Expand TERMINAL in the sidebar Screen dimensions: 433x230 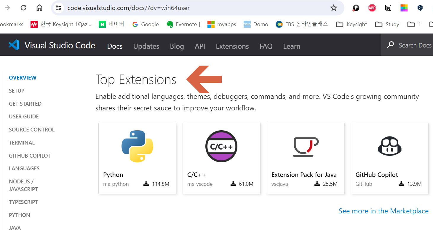tap(22, 143)
